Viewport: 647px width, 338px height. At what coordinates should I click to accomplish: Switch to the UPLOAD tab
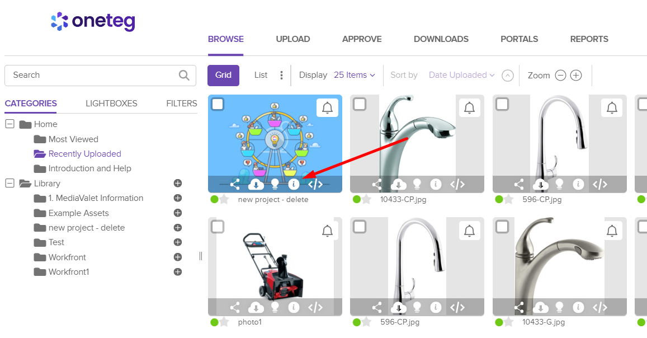[x=293, y=39]
